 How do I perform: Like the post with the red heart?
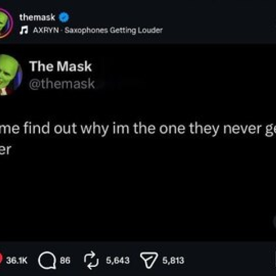click(1, 260)
